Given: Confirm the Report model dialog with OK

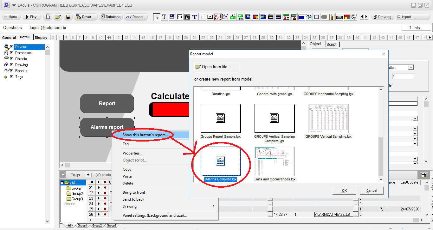Looking at the screenshot, I should click(344, 191).
